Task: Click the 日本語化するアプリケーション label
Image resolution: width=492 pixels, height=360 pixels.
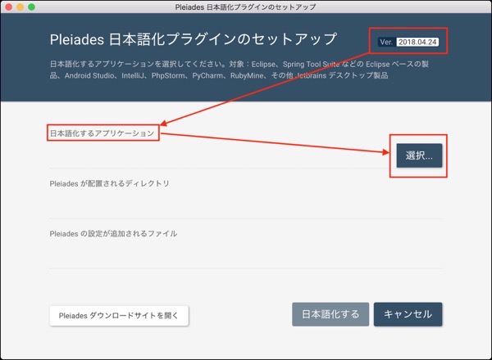Action: [102, 133]
